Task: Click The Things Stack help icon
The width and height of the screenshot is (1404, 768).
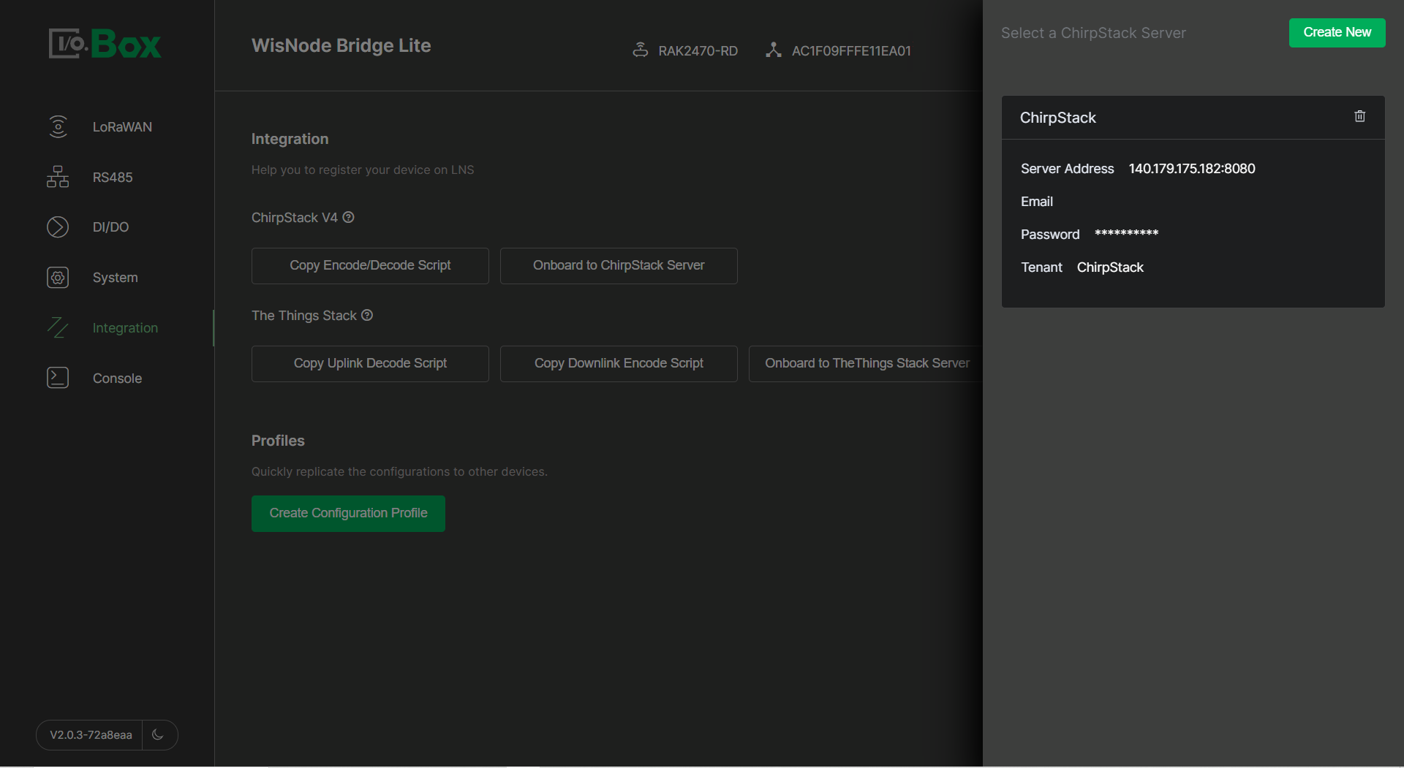Action: pos(367,315)
